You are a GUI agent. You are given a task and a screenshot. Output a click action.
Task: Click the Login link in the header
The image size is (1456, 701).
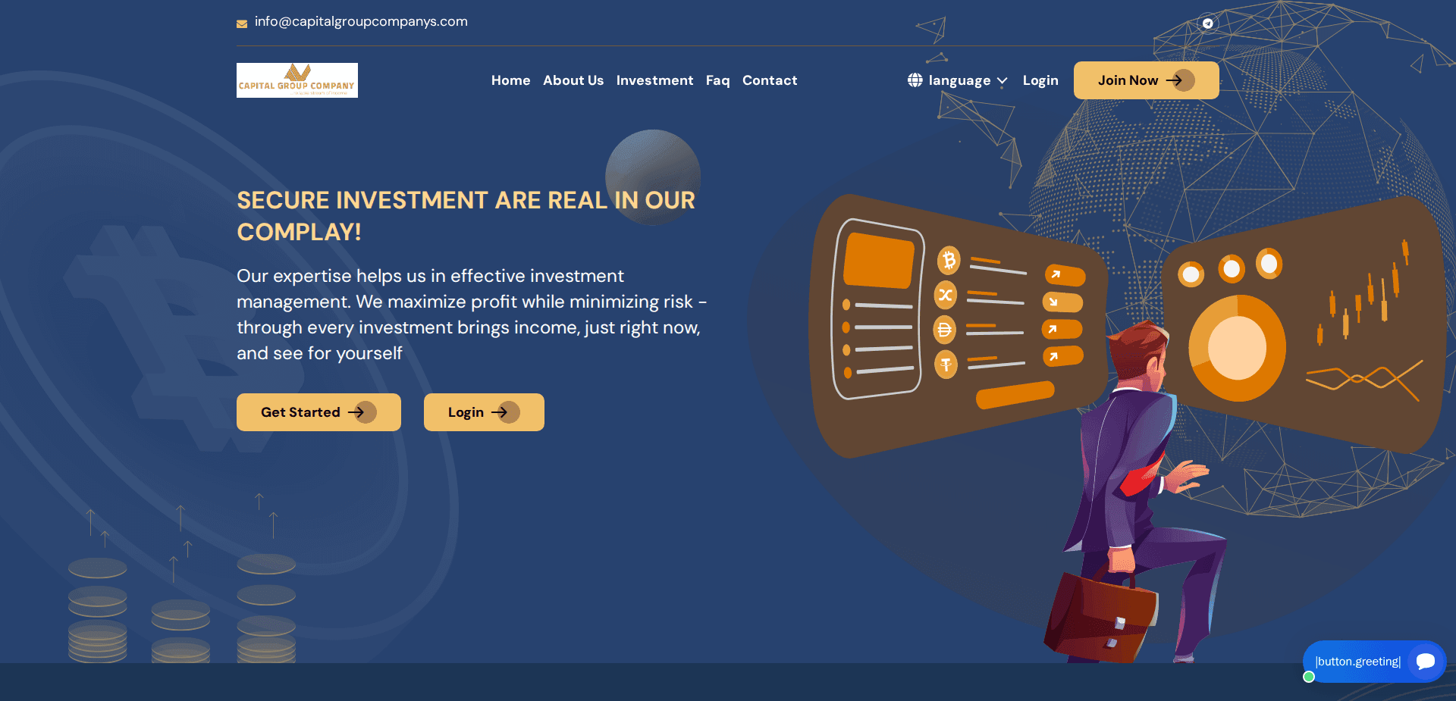click(x=1040, y=80)
